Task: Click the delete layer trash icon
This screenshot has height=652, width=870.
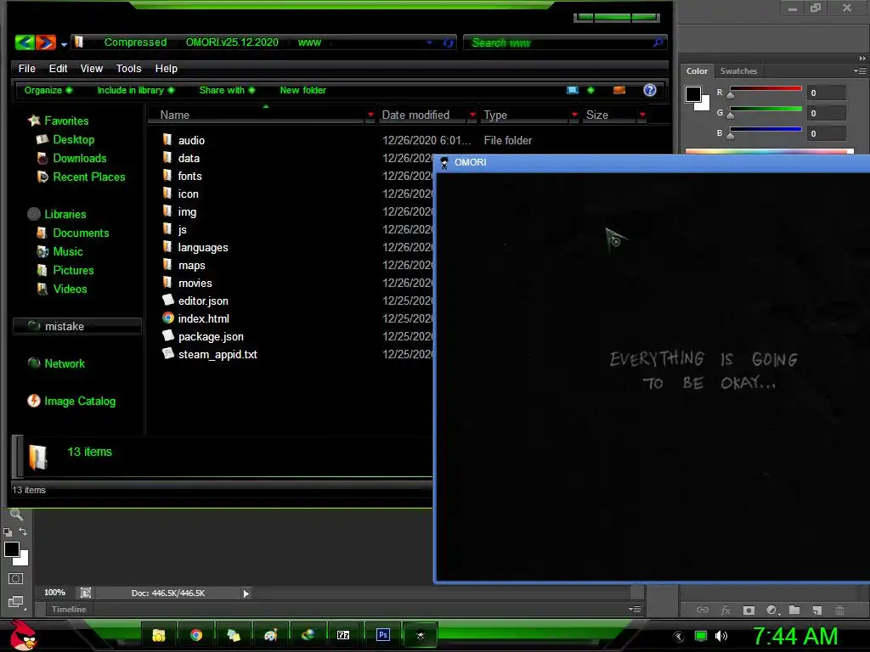Action: coord(840,610)
